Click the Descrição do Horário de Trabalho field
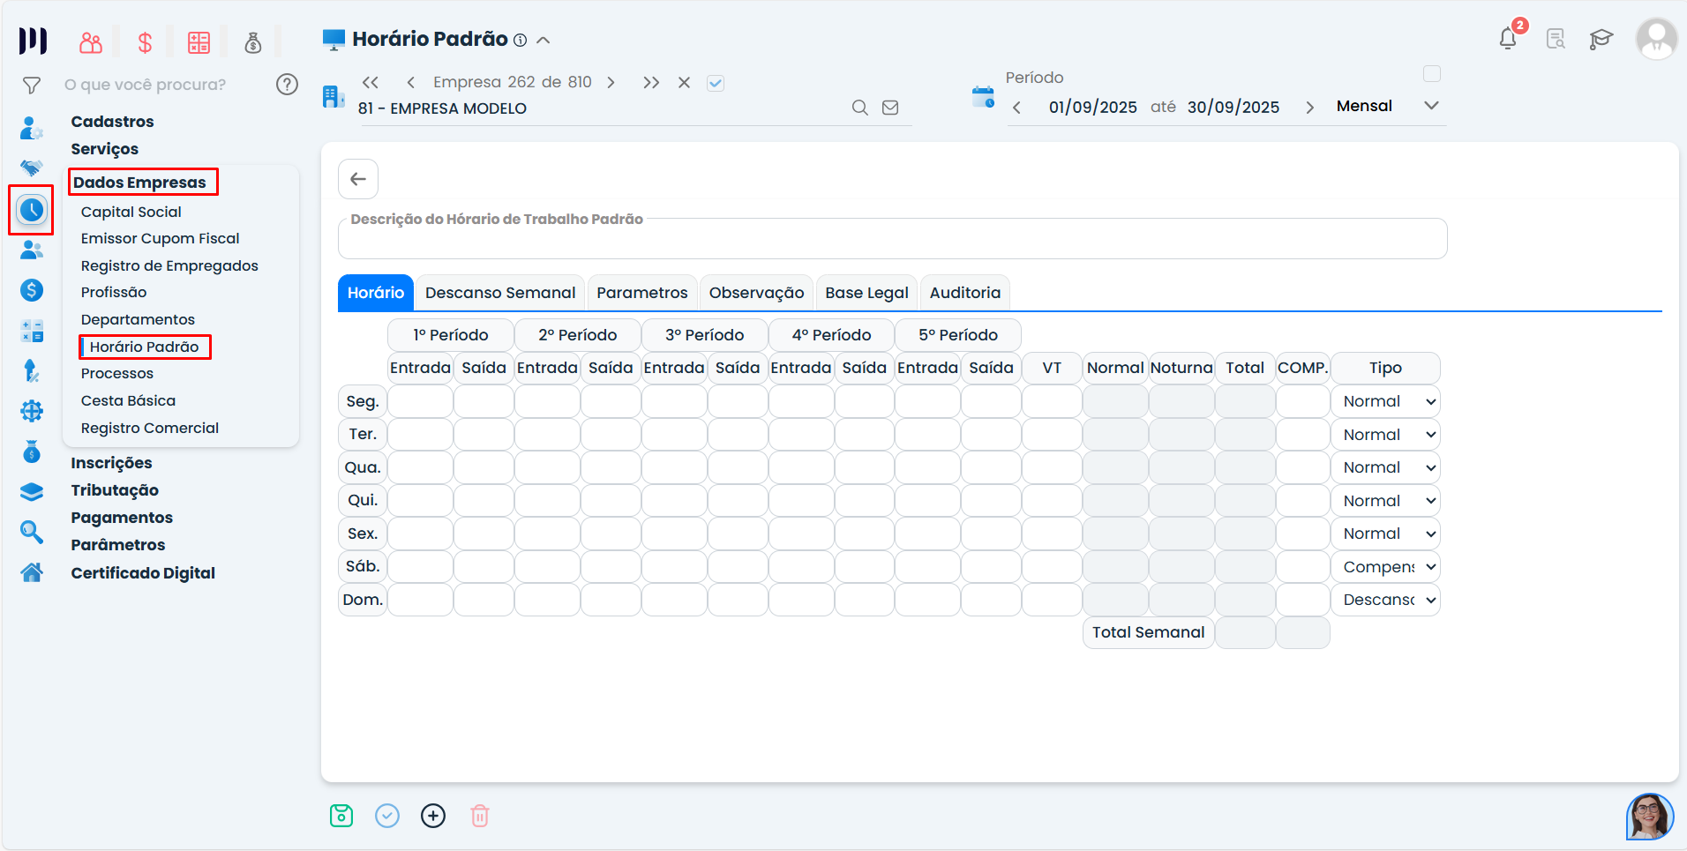 pyautogui.click(x=891, y=240)
